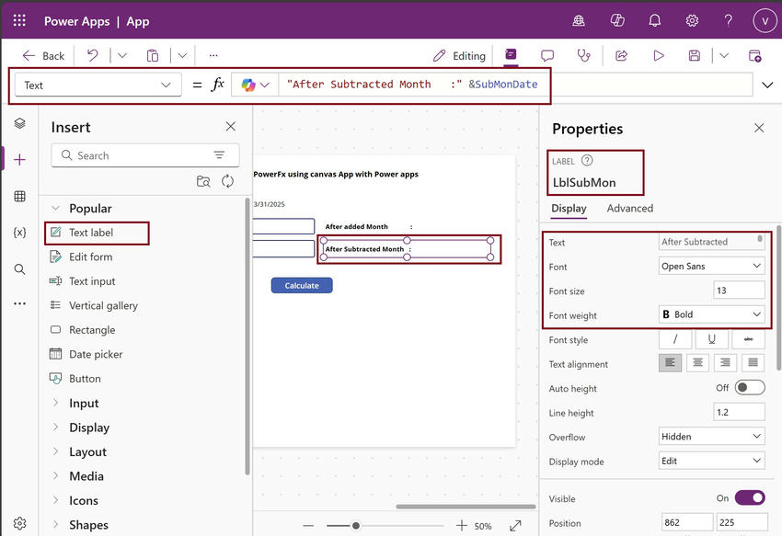This screenshot has height=536, width=782.
Task: Collapse the Popular section
Action: coord(56,208)
